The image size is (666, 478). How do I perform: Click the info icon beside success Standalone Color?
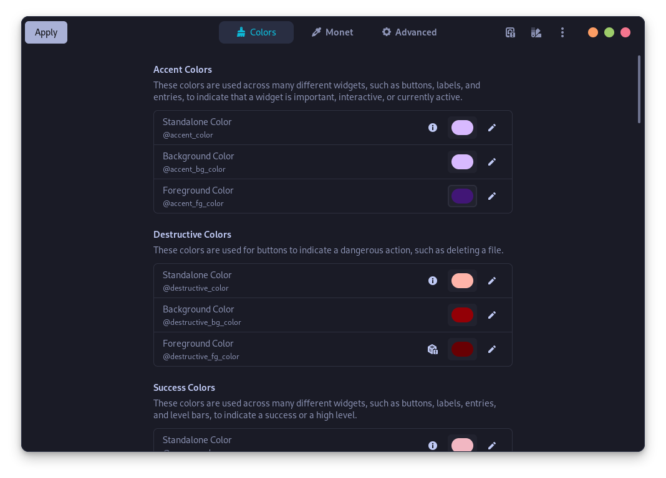[x=433, y=445]
